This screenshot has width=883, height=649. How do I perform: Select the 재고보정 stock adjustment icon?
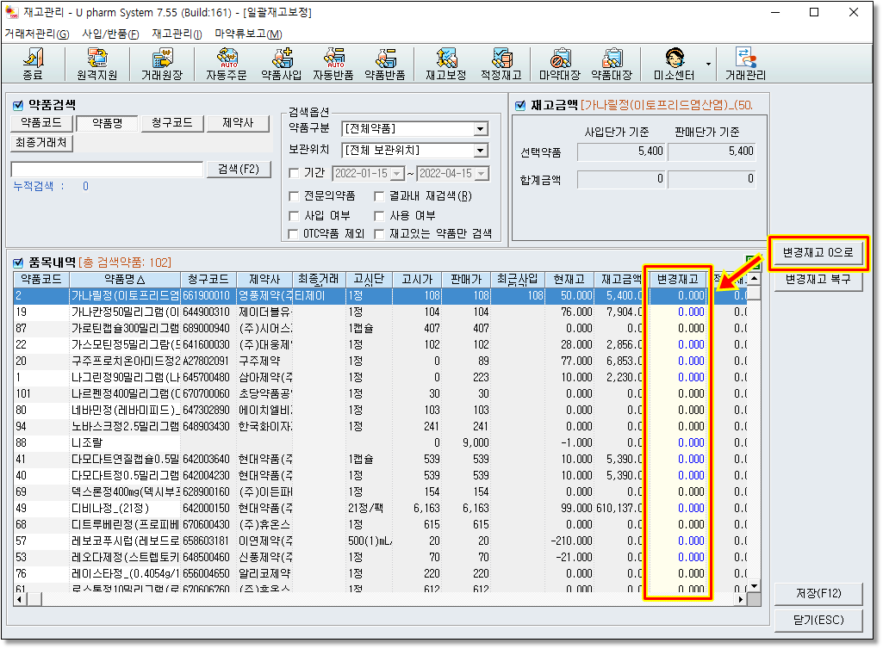(445, 65)
